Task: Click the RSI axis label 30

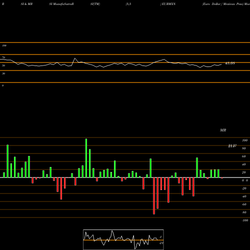Action: 3,73
